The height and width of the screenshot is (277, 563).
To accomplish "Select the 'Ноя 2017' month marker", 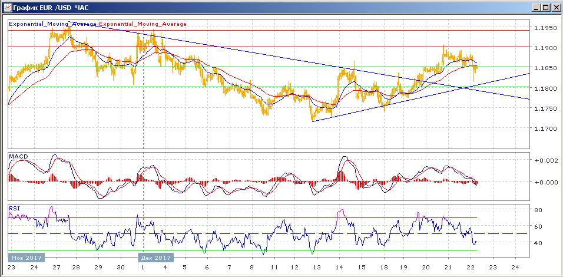I will 25,258.
